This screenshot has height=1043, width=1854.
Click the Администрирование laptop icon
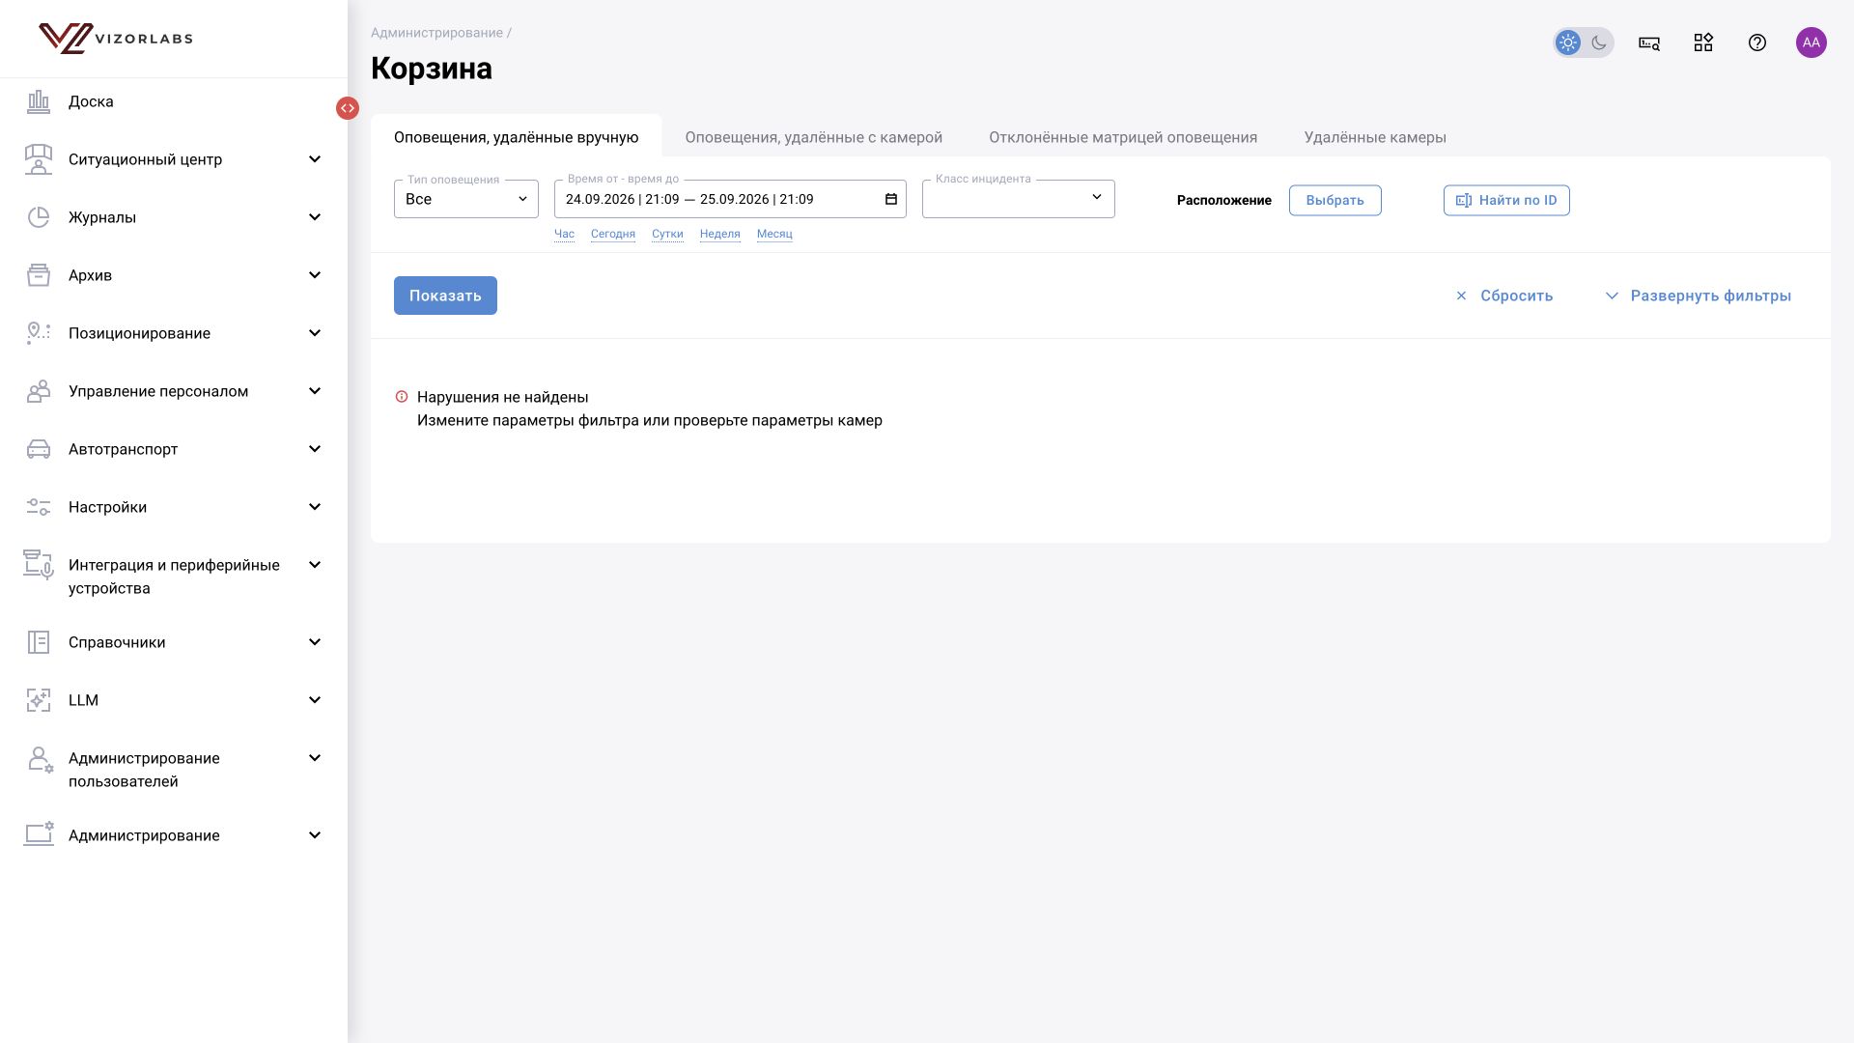click(39, 834)
